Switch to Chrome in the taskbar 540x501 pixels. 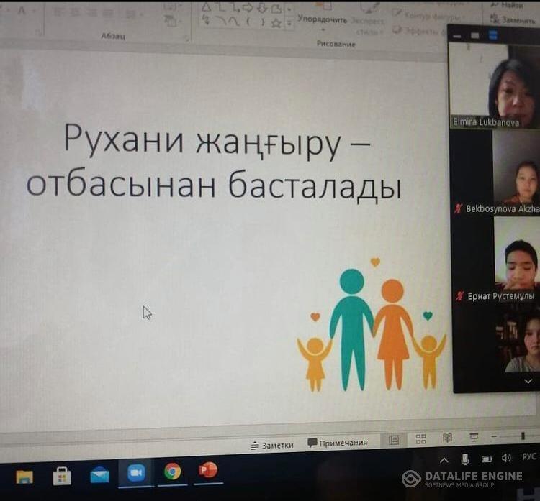click(x=173, y=471)
